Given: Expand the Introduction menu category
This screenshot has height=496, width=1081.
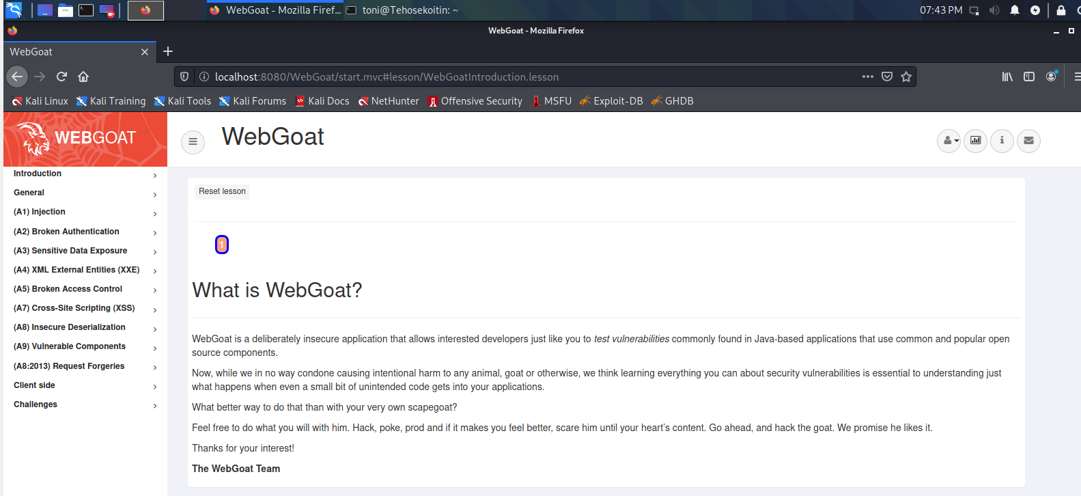Looking at the screenshot, I should coord(85,174).
